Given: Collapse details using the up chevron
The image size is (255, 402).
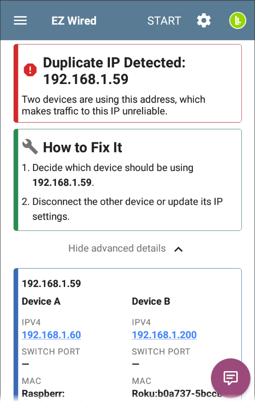Looking at the screenshot, I should click(178, 249).
